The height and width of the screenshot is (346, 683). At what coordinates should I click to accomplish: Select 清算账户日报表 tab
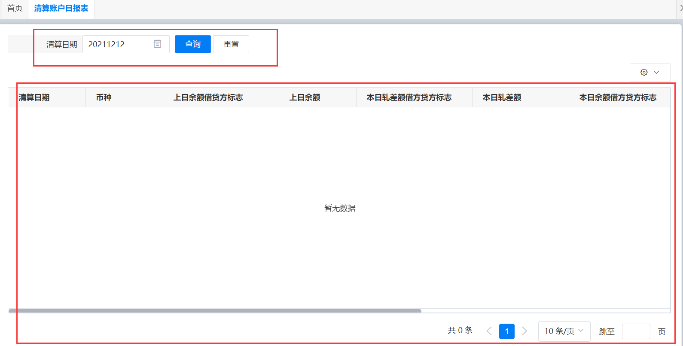(x=61, y=8)
